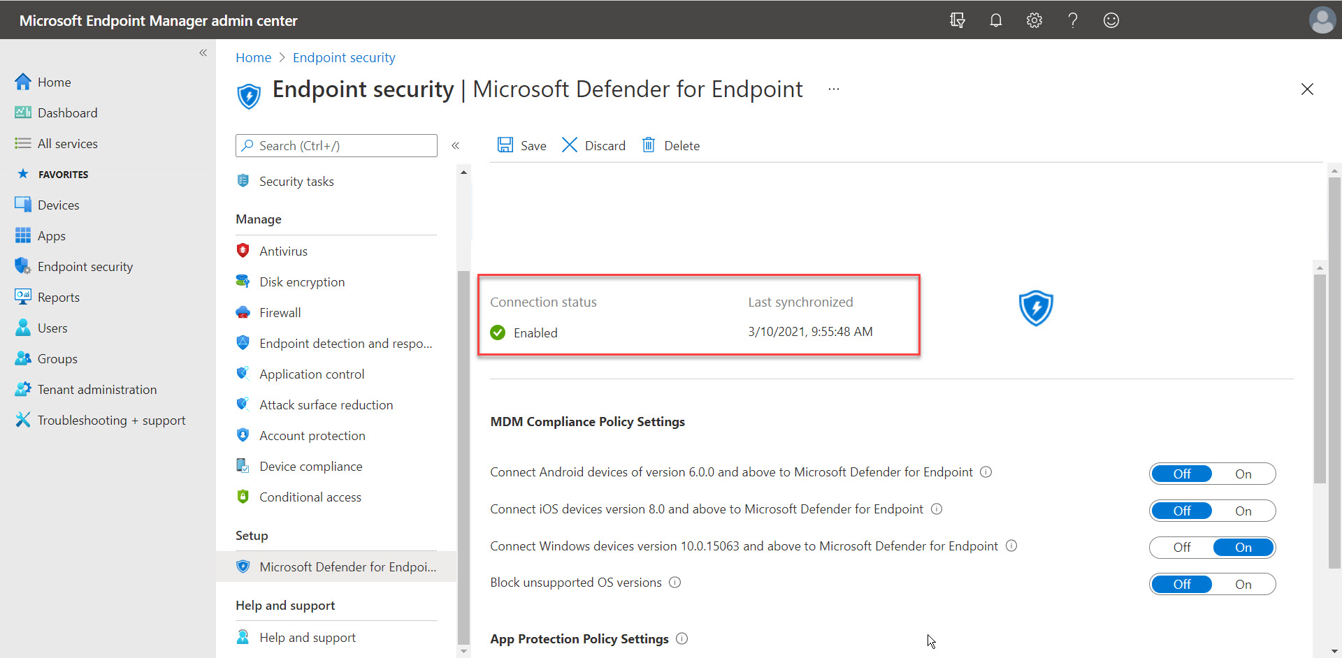Open the help question mark icon
1342x658 pixels.
click(1073, 20)
